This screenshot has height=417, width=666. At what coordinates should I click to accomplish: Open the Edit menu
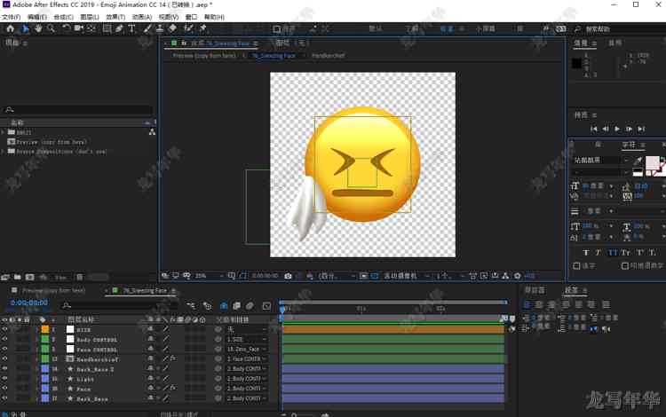37,17
